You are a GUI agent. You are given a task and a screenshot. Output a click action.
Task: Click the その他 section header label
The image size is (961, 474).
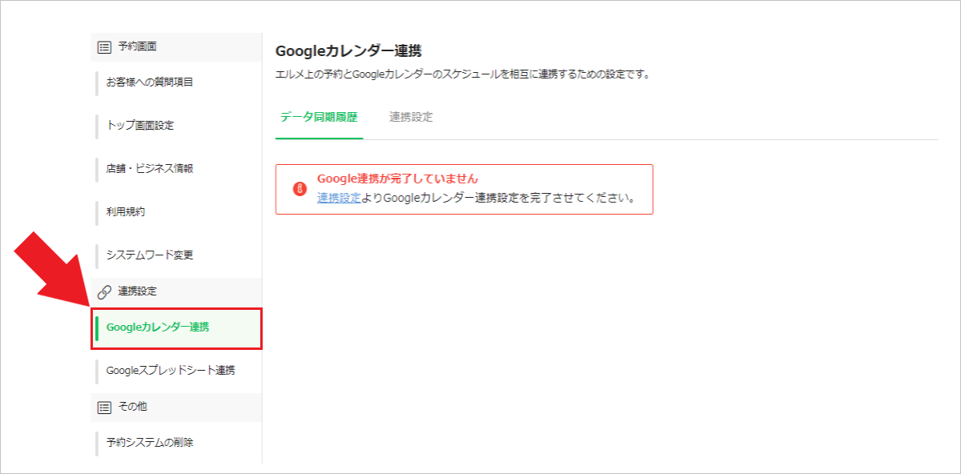133,407
